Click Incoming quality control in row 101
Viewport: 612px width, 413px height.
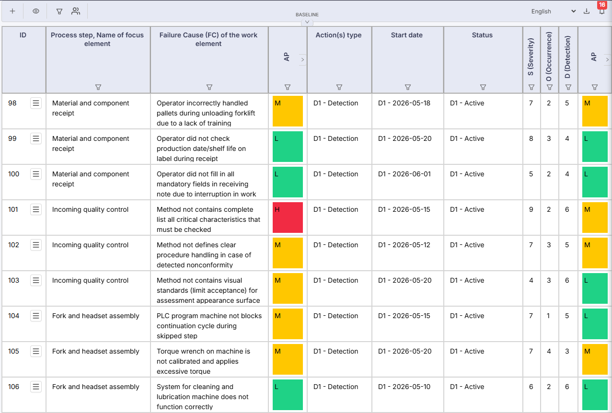click(x=91, y=209)
